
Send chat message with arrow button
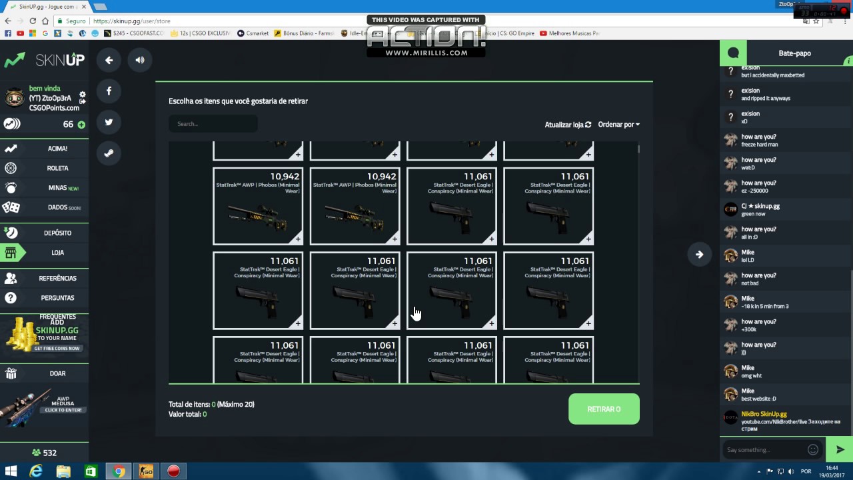coord(840,449)
